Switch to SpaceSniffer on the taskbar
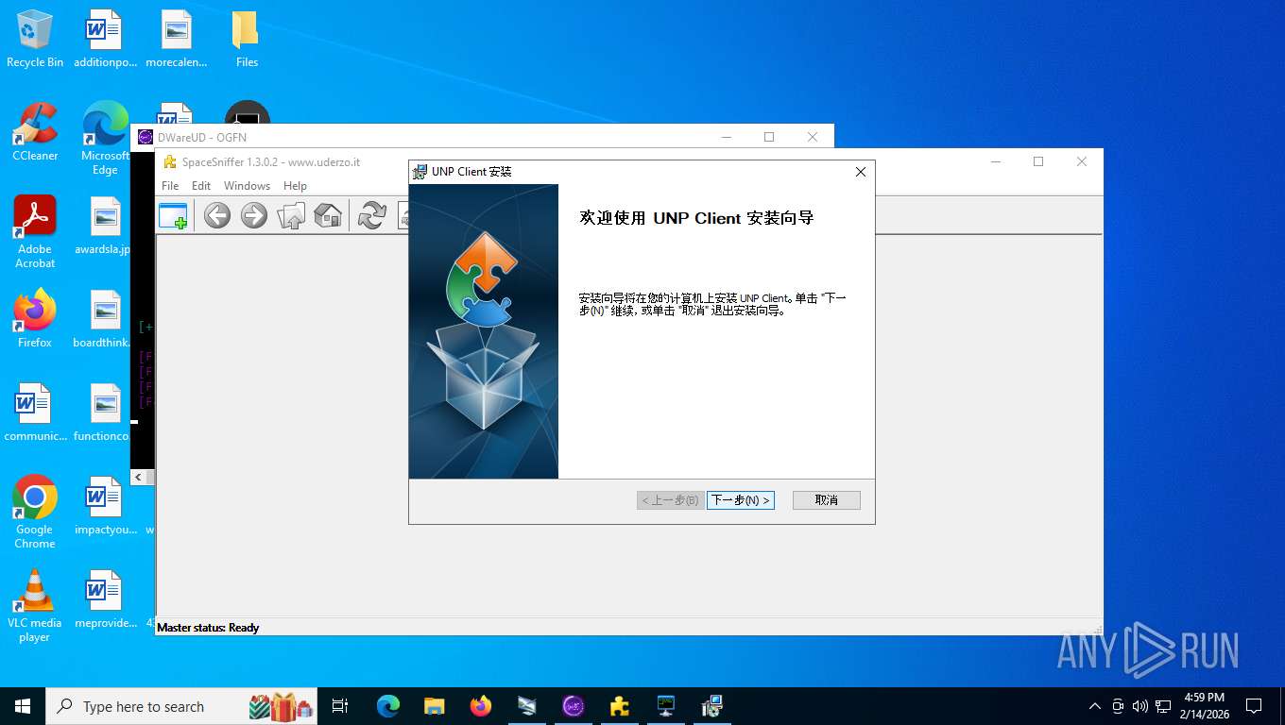Screen dimensions: 1285x725 click(620, 706)
